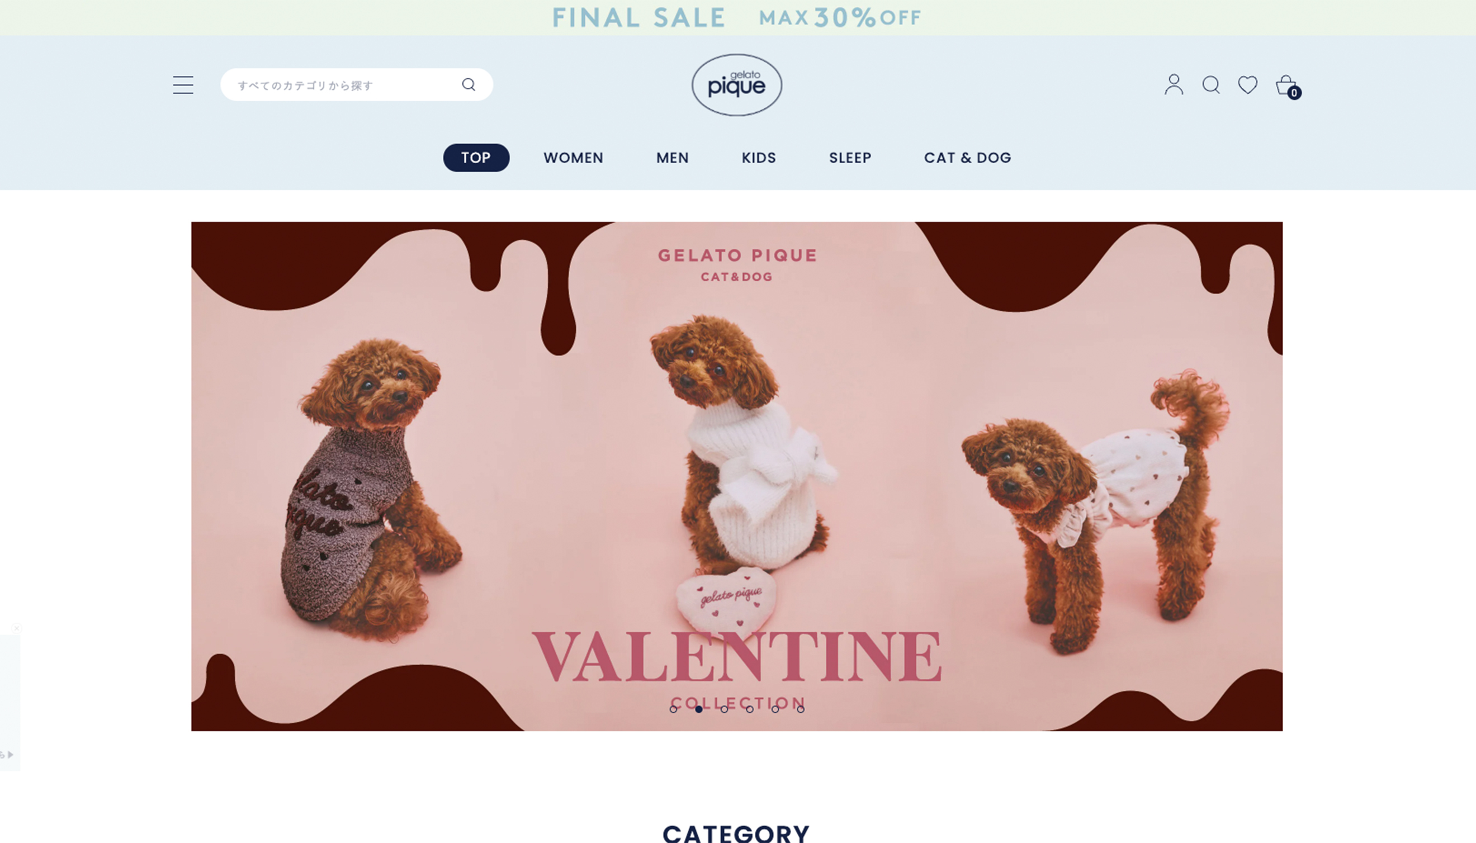Open the favorites heart icon
The height and width of the screenshot is (843, 1476).
tap(1247, 85)
